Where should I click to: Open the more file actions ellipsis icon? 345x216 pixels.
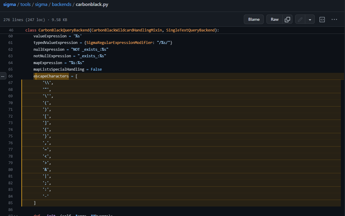tap(334, 19)
